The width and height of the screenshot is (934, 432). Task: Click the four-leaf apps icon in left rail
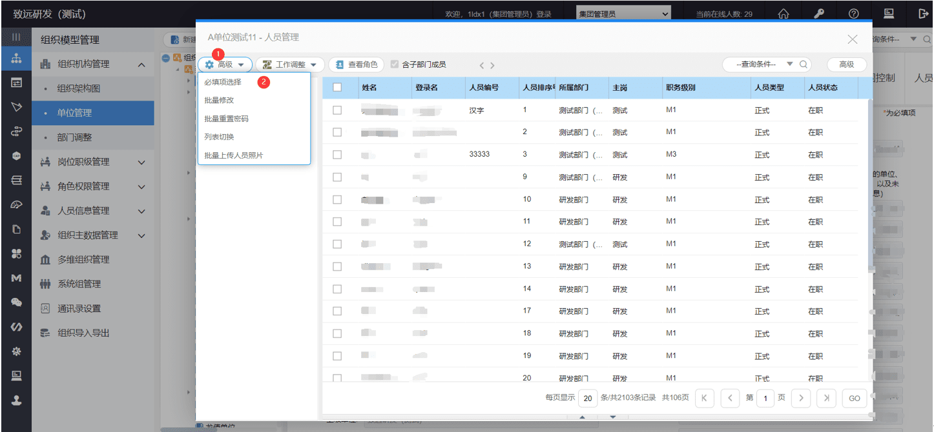[x=16, y=253]
